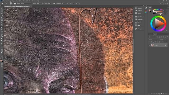Click the Home icon in options bar
Viewport: 169px width, 95px height.
pyautogui.click(x=2, y=3)
